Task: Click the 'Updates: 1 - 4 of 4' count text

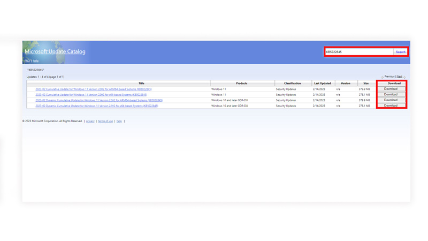Action: 45,77
